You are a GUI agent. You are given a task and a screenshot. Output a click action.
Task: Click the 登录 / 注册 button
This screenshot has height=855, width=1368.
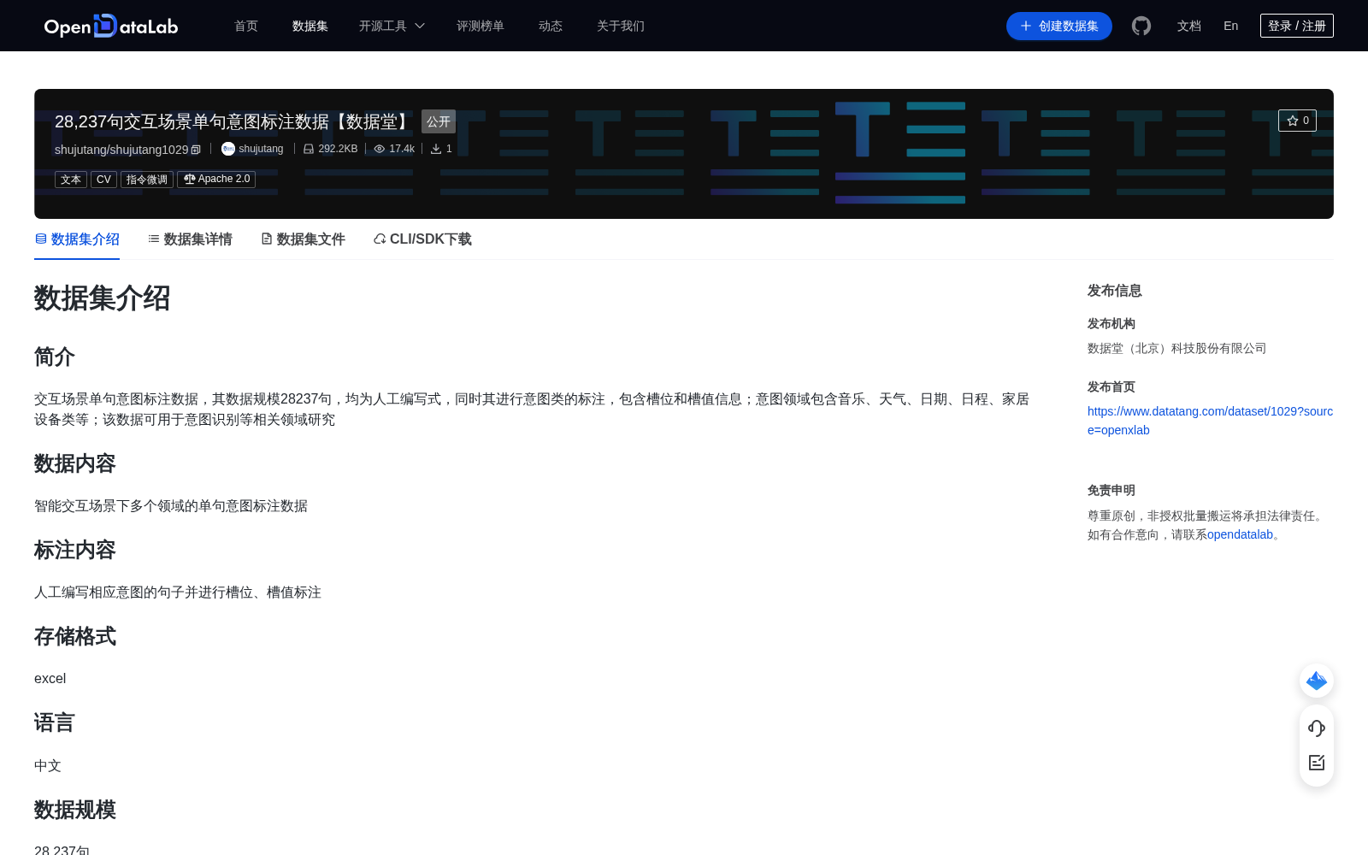(x=1297, y=26)
